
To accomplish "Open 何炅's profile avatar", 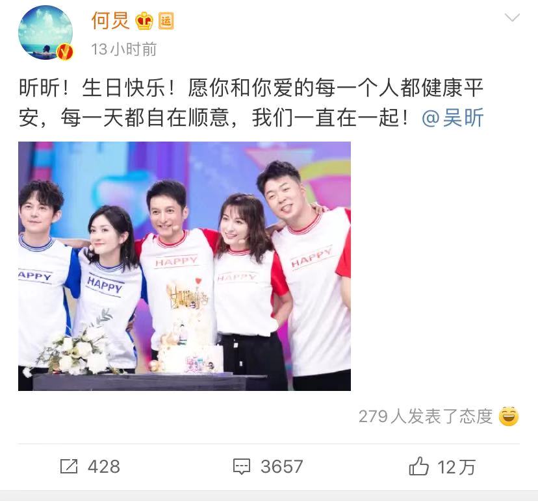I will [45, 32].
